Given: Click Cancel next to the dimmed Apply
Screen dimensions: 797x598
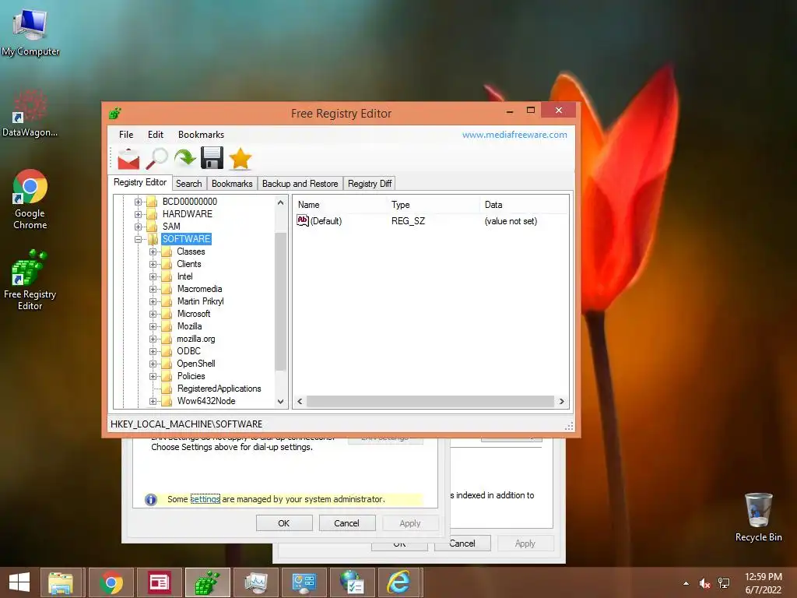Looking at the screenshot, I should (346, 523).
